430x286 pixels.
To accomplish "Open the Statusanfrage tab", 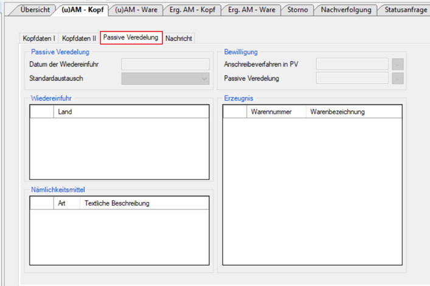I will click(x=405, y=10).
